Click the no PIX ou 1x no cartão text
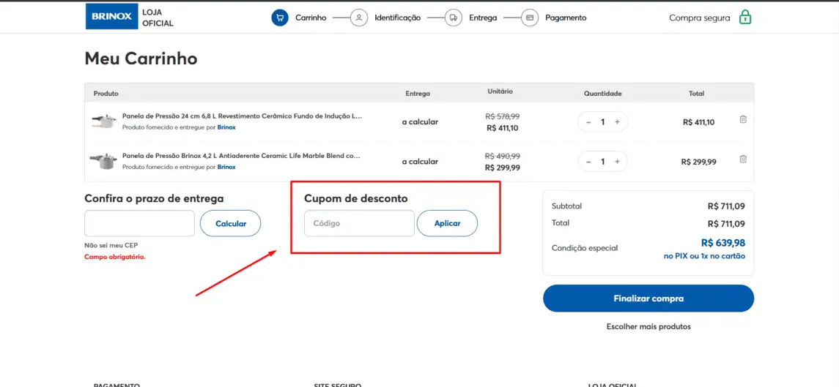Screen dimensions: 839x387 pos(705,256)
